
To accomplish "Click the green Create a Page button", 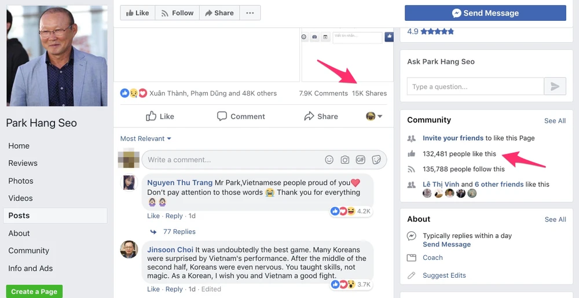I will click(x=34, y=292).
